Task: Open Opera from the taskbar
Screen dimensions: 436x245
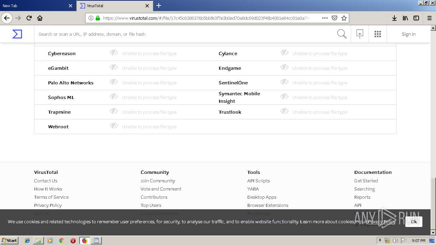Action: [x=73, y=241]
